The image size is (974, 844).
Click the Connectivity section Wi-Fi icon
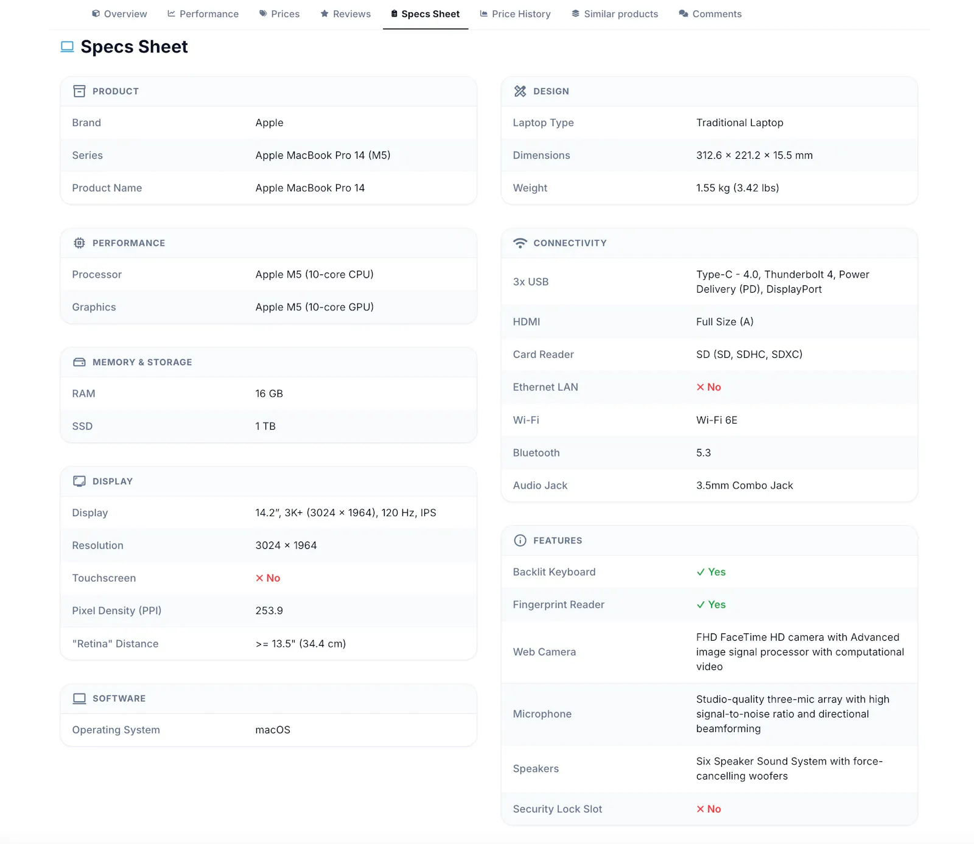[x=520, y=243]
